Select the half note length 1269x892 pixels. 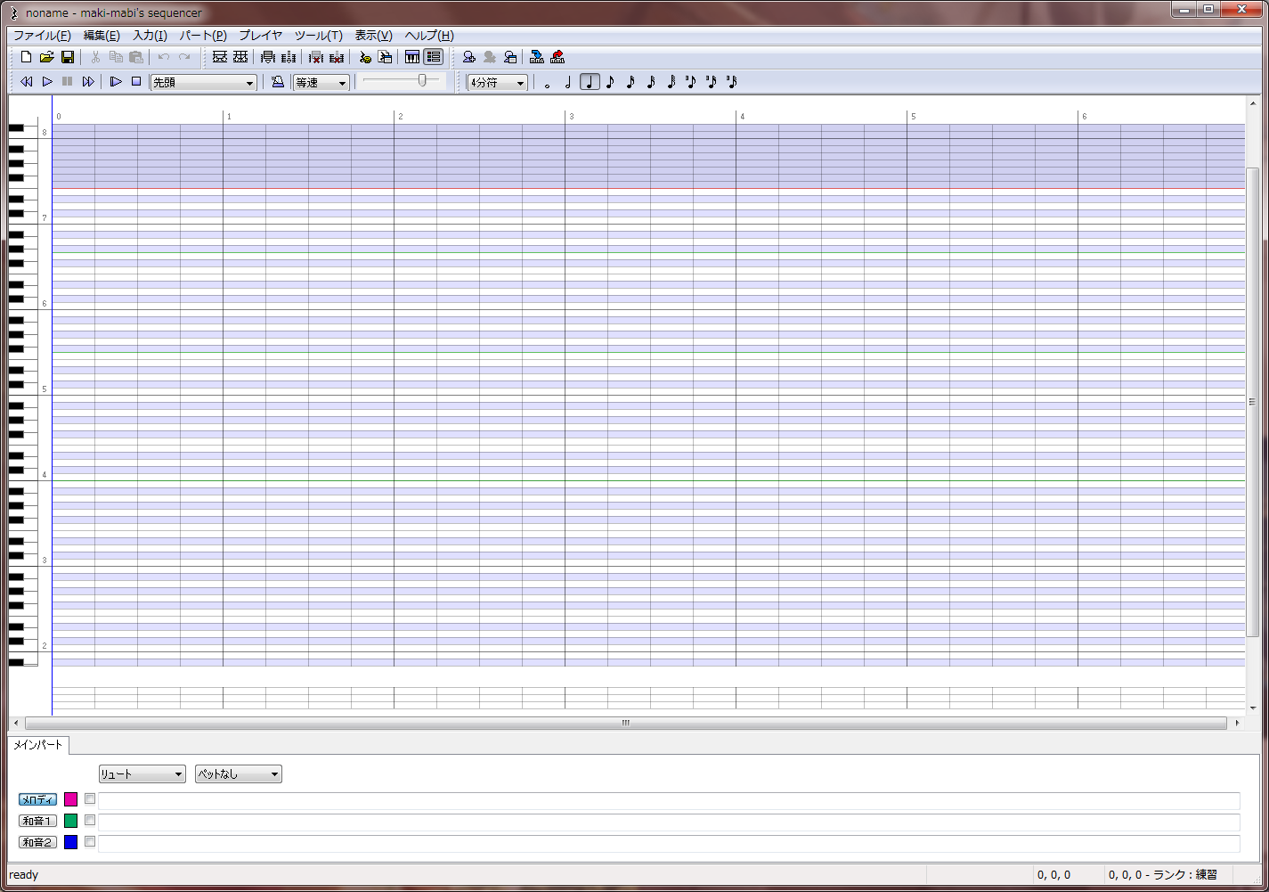(568, 83)
